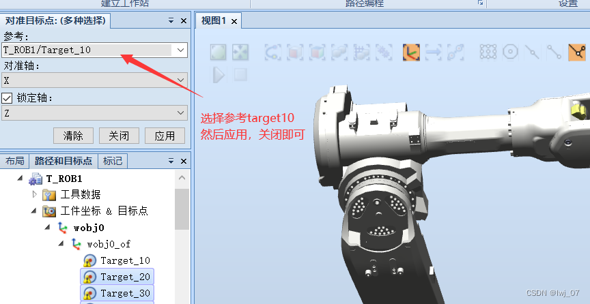Activate the Curve selection level icon
The height and width of the screenshot is (304, 590).
(x=272, y=52)
